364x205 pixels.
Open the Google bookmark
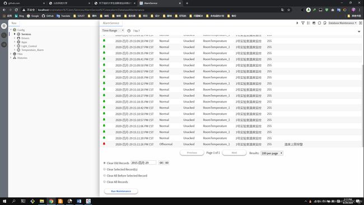[32, 16]
